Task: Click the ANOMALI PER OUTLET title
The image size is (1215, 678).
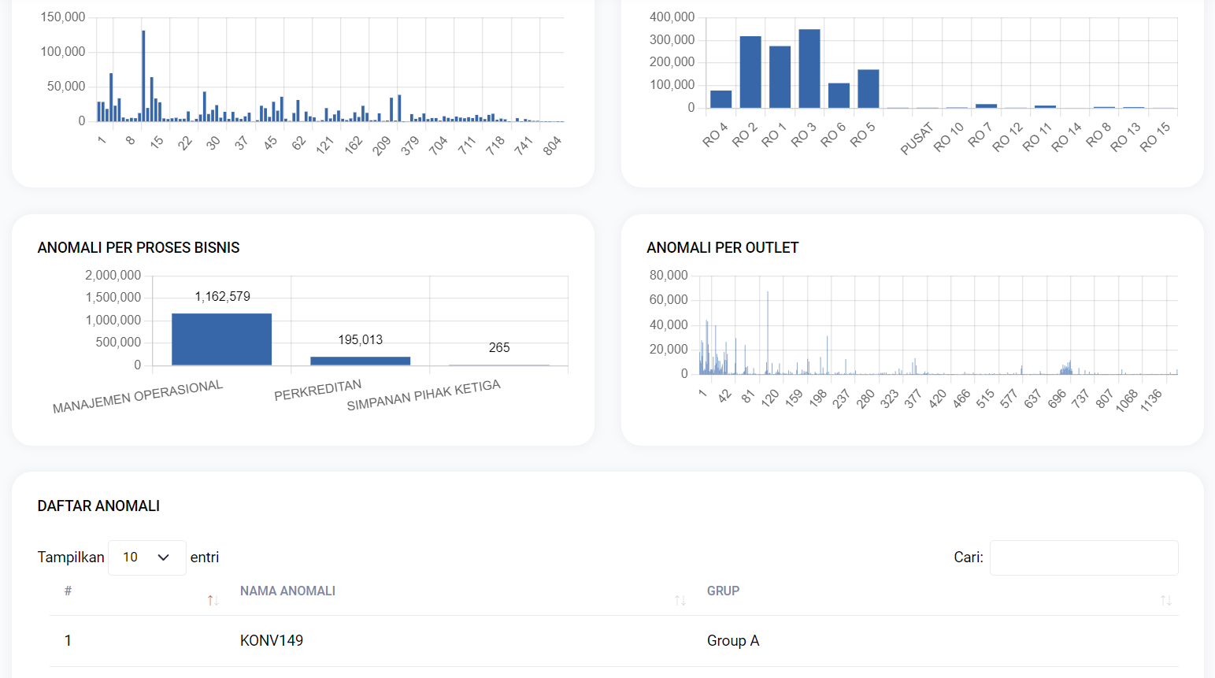Action: coord(723,247)
